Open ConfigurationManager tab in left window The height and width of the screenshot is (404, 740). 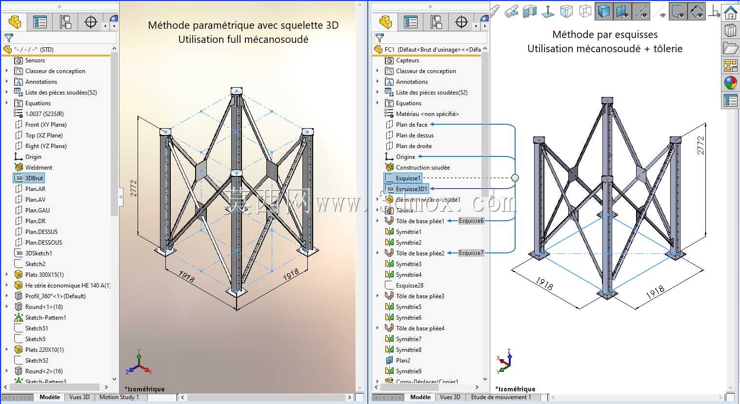tap(65, 22)
